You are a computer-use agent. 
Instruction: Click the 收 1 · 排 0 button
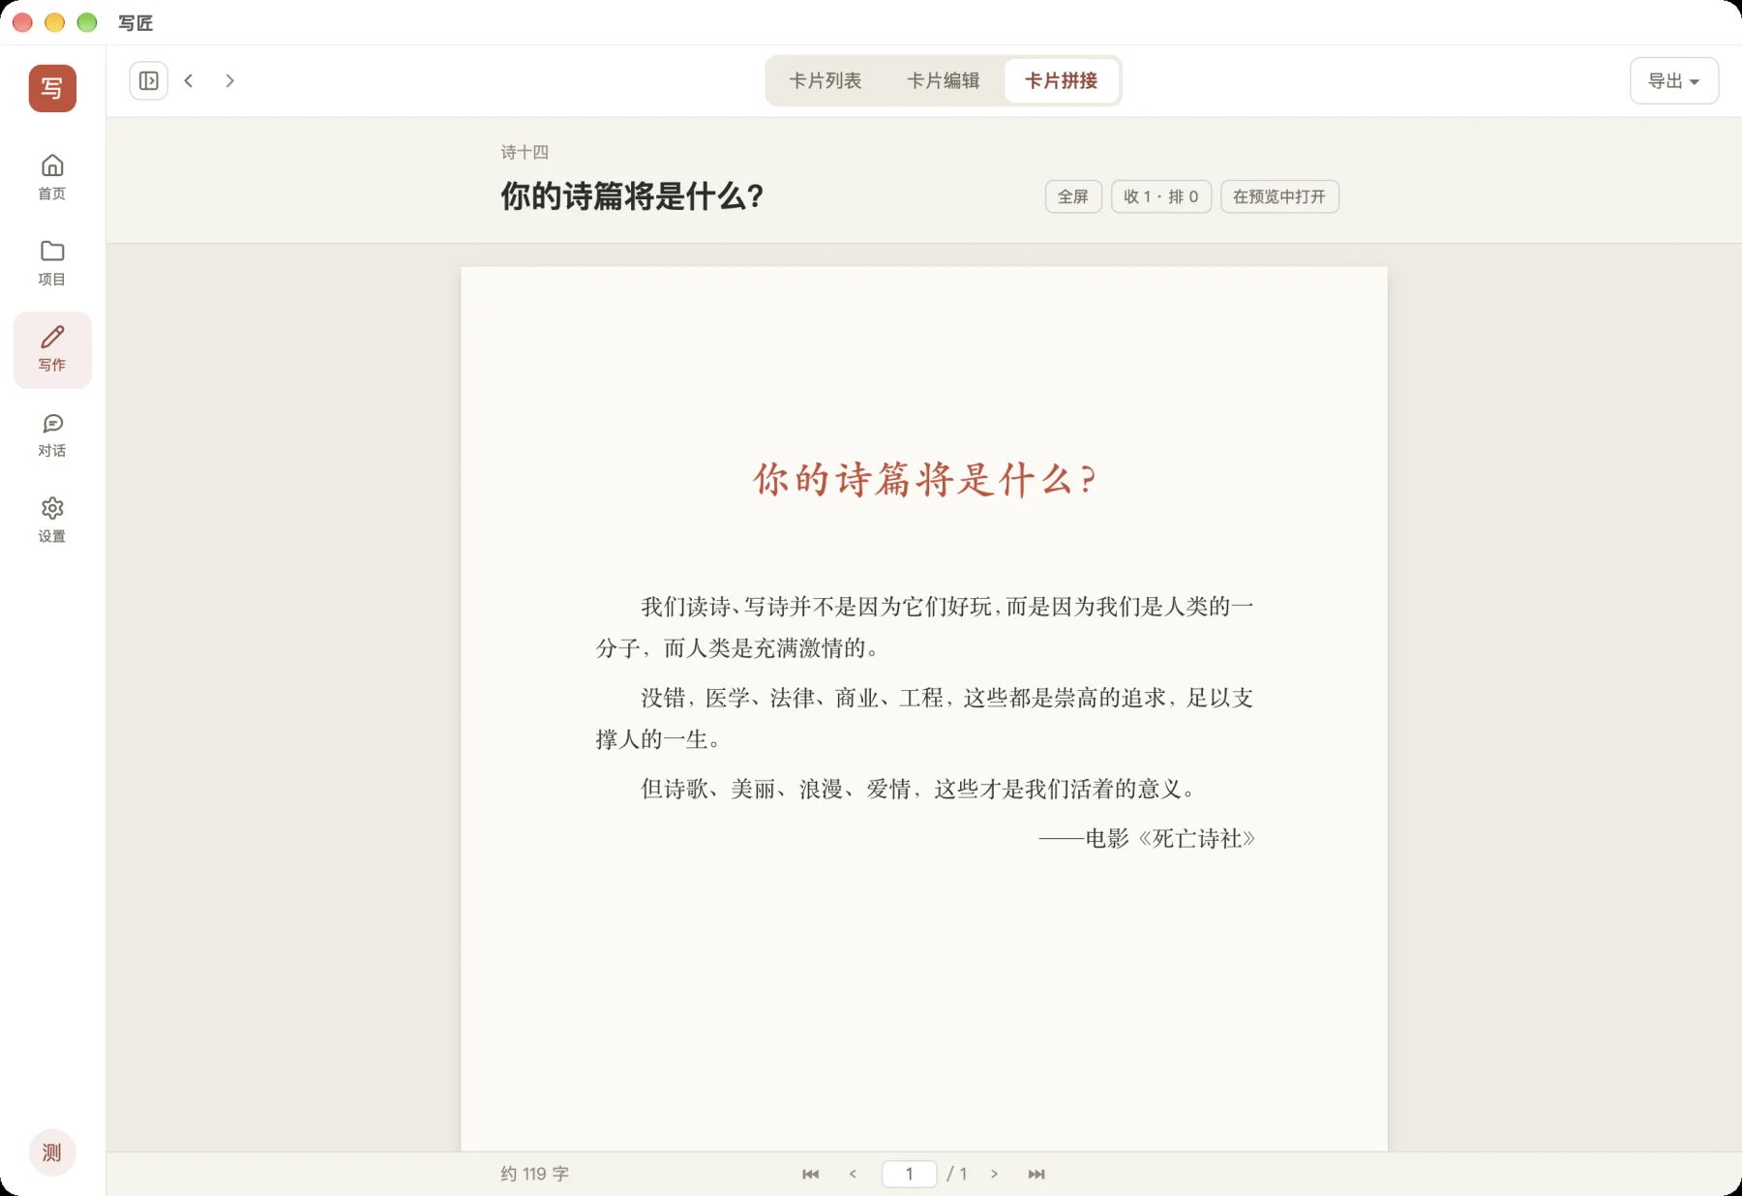click(1161, 196)
